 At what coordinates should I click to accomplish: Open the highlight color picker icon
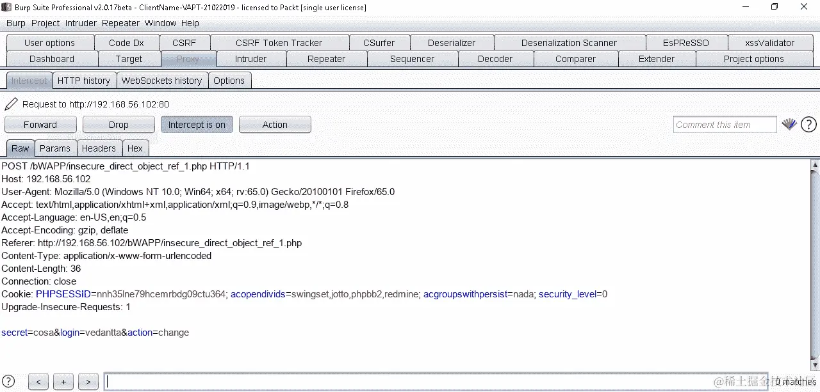coord(789,125)
